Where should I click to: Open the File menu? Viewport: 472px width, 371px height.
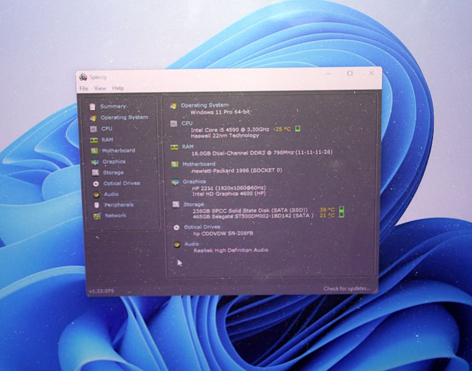pos(84,88)
